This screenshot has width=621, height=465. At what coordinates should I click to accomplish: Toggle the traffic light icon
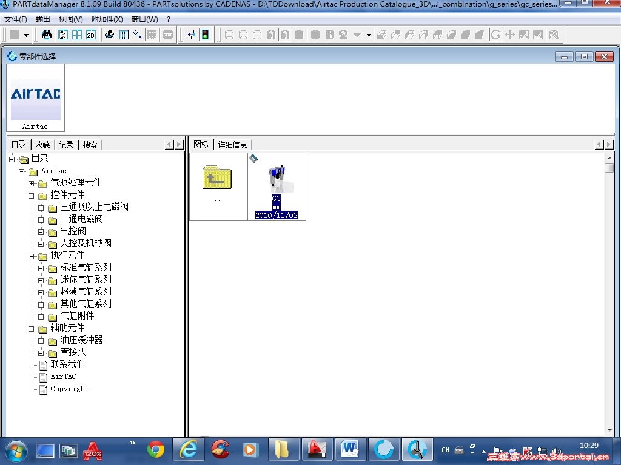coord(205,35)
